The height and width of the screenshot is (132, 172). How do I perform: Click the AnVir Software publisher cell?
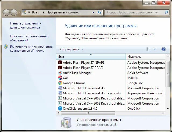coord(138,73)
